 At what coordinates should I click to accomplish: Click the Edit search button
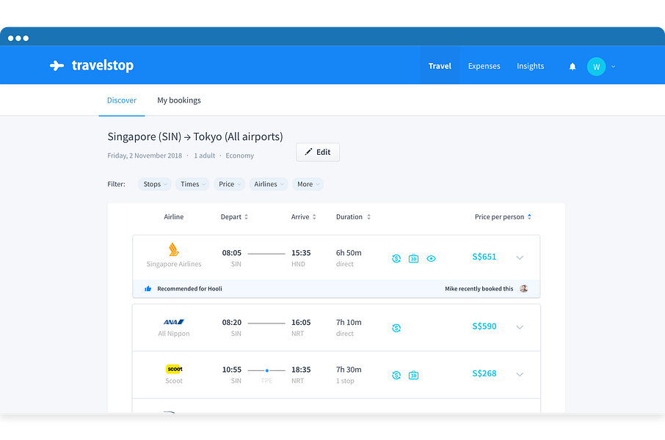point(318,153)
